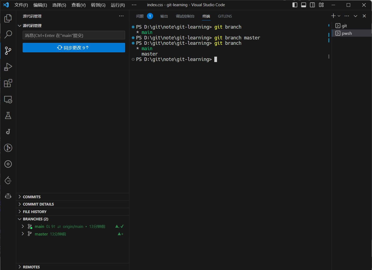Click the new terminal plus icon
372x270 pixels.
(333, 16)
